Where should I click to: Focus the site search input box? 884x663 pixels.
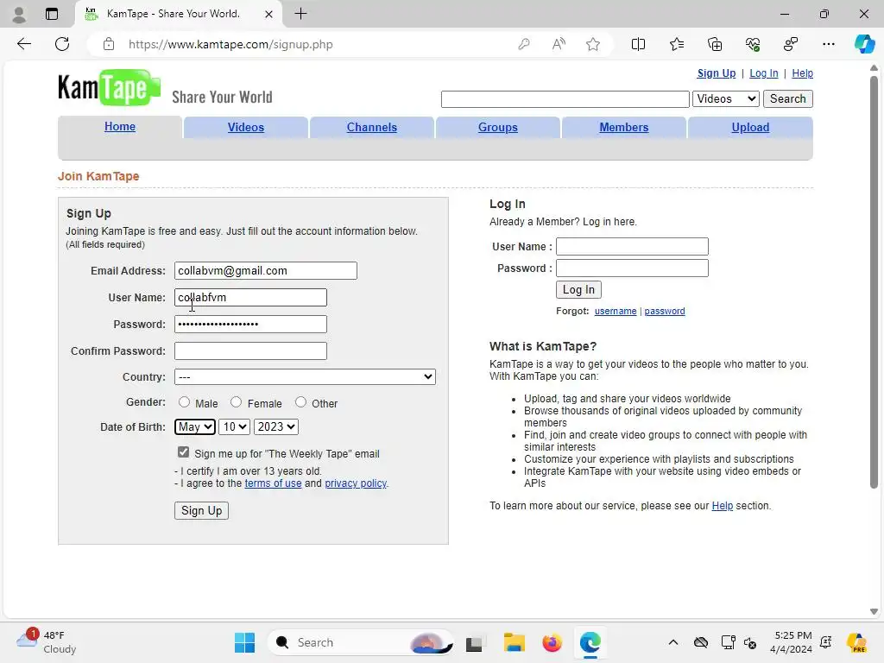[x=565, y=98]
